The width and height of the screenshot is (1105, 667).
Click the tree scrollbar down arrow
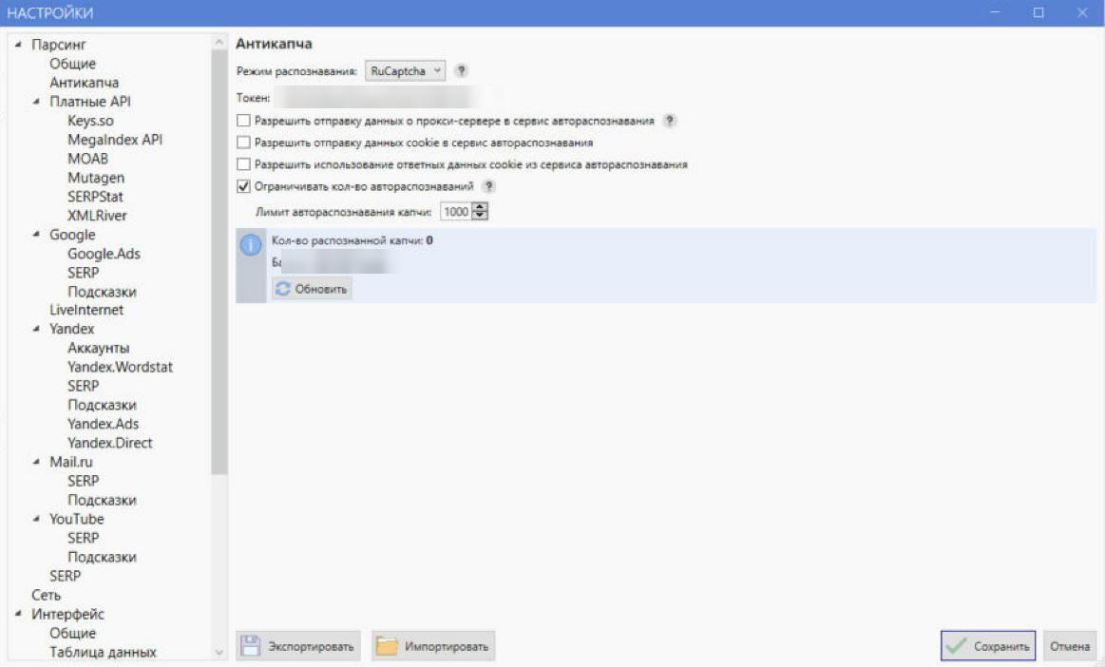[219, 652]
